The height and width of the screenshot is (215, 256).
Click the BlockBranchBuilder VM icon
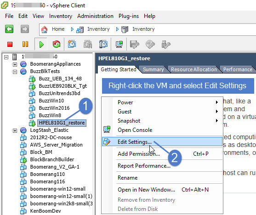tap(23, 160)
